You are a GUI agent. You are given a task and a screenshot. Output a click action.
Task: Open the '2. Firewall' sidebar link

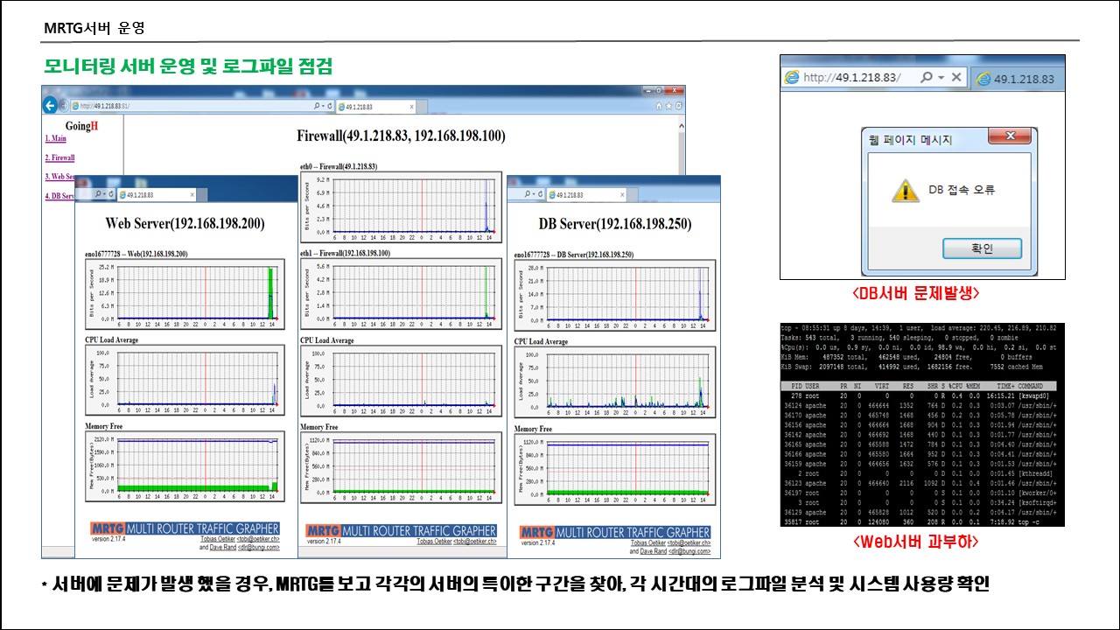[x=59, y=158]
